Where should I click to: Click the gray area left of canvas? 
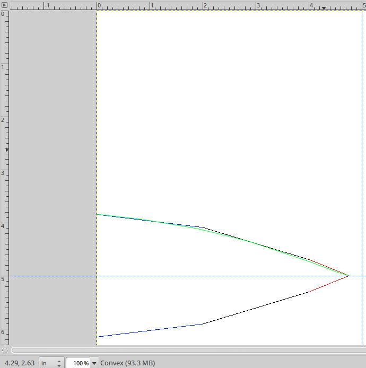53,159
